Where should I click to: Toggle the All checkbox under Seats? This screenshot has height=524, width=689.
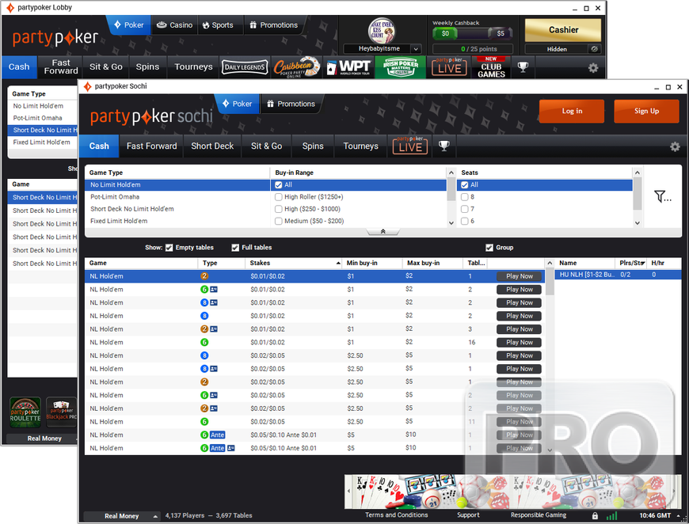(x=464, y=185)
